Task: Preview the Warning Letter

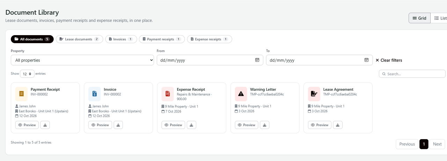Action: [x=246, y=125]
